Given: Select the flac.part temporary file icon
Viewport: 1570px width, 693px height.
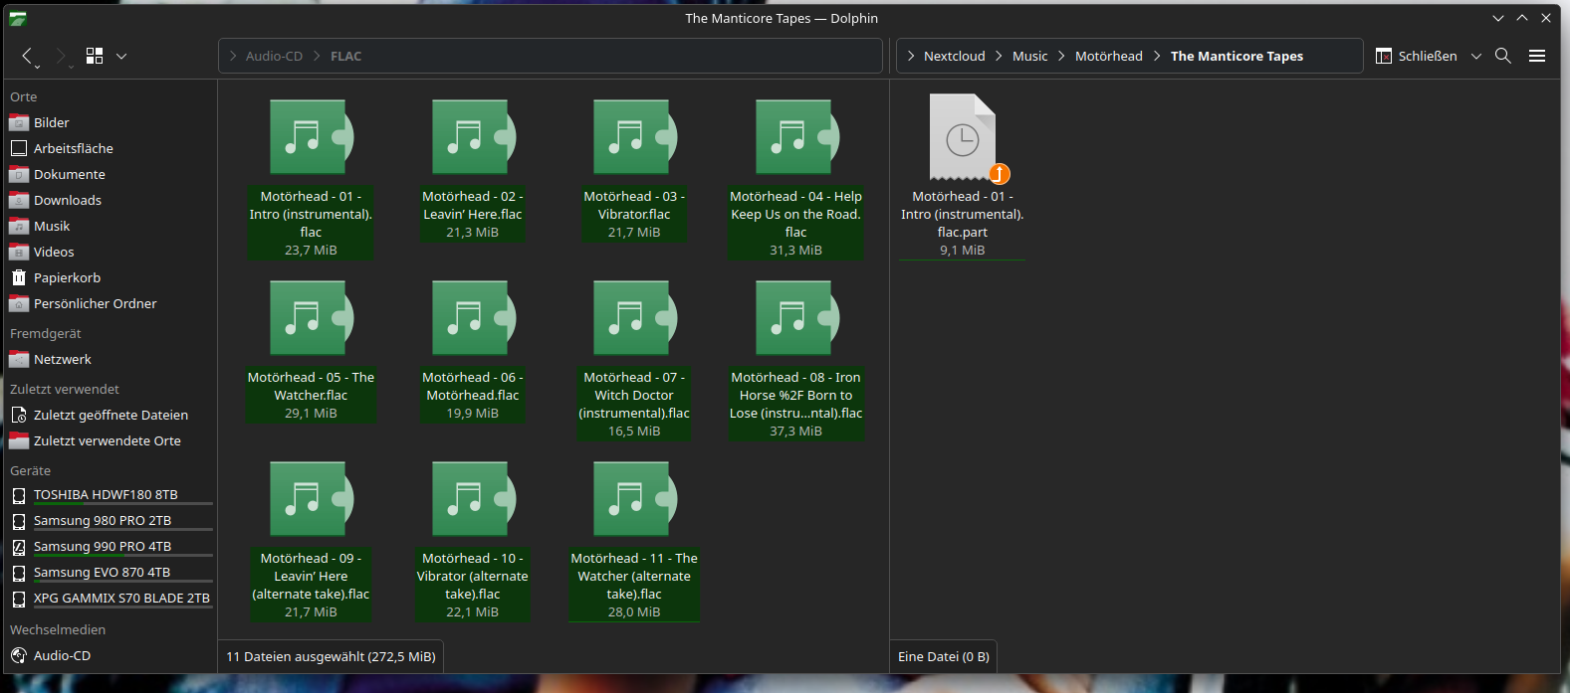Looking at the screenshot, I should point(963,137).
